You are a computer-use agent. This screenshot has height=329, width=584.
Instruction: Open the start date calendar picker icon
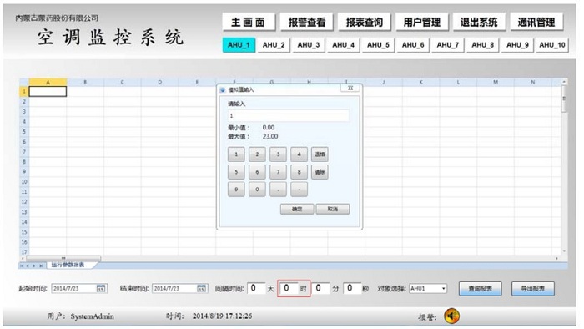[x=101, y=288]
